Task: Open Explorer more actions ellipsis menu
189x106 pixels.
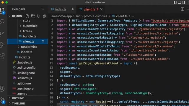Action: pos(42,9)
